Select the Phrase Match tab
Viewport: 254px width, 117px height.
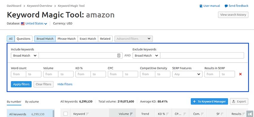[x=67, y=39]
